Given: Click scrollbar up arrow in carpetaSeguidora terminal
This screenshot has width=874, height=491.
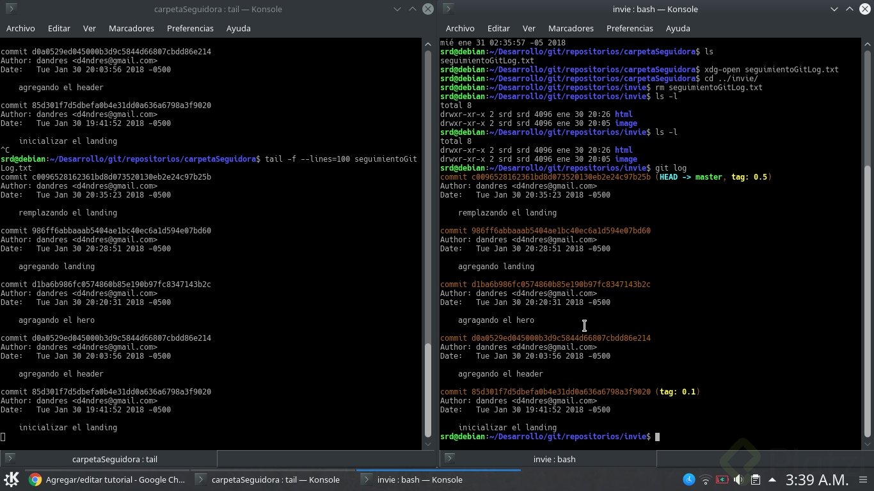Looking at the screenshot, I should click(428, 43).
